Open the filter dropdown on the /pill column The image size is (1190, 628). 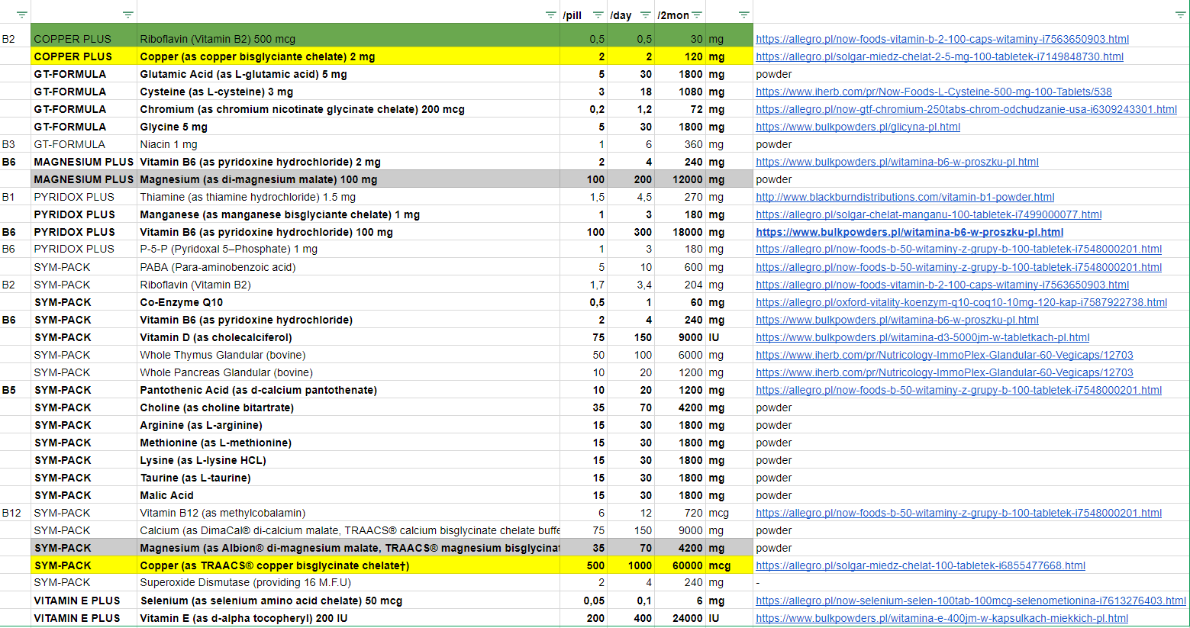pyautogui.click(x=598, y=15)
